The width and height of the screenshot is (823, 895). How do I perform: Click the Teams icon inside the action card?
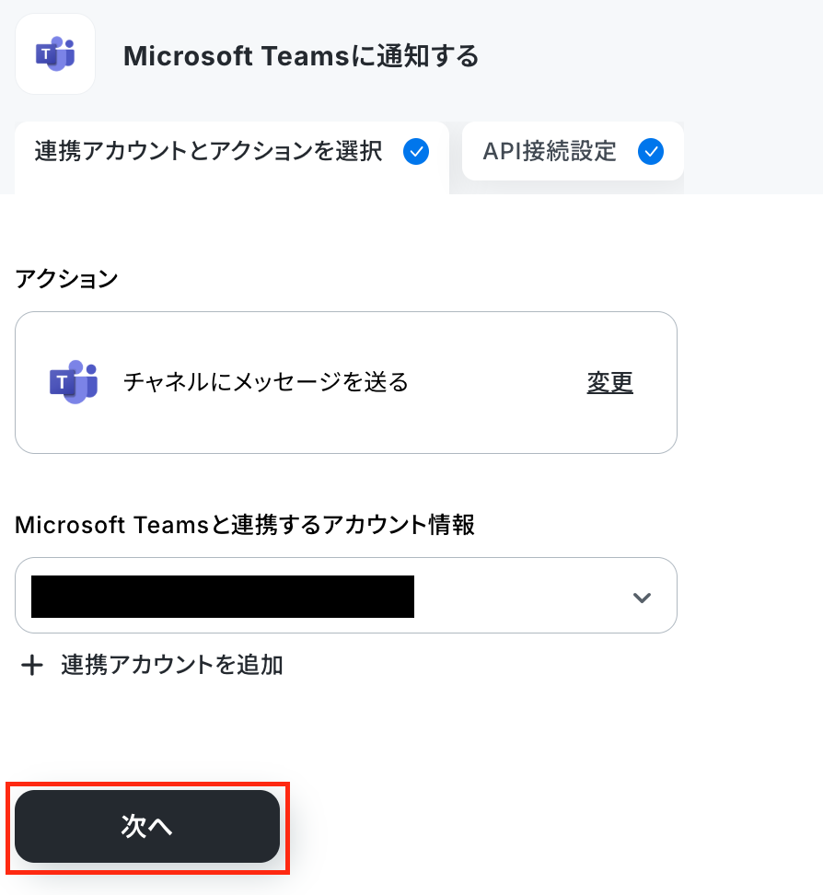point(74,382)
